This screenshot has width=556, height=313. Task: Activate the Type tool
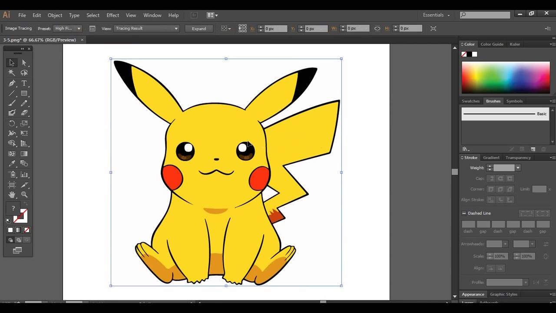coord(24,83)
